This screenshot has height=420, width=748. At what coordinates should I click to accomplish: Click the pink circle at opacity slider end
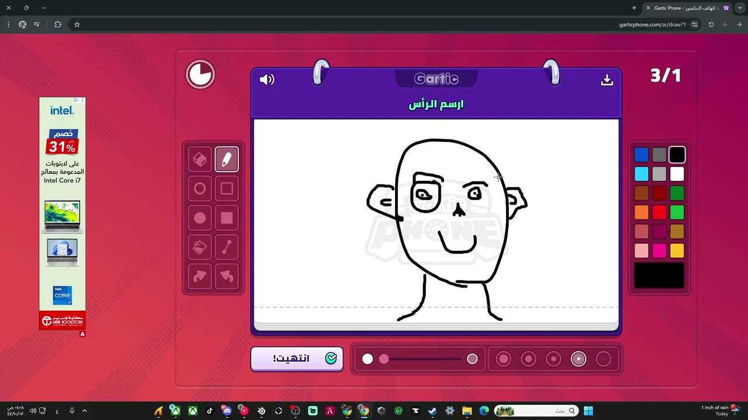click(472, 359)
